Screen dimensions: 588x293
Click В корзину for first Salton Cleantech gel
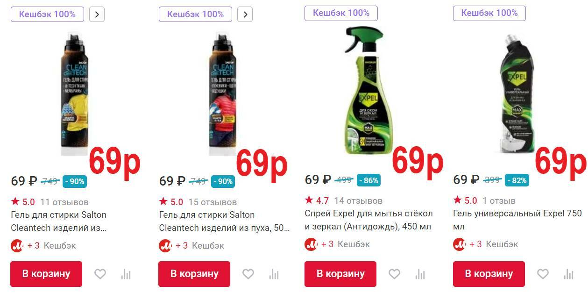(46, 274)
